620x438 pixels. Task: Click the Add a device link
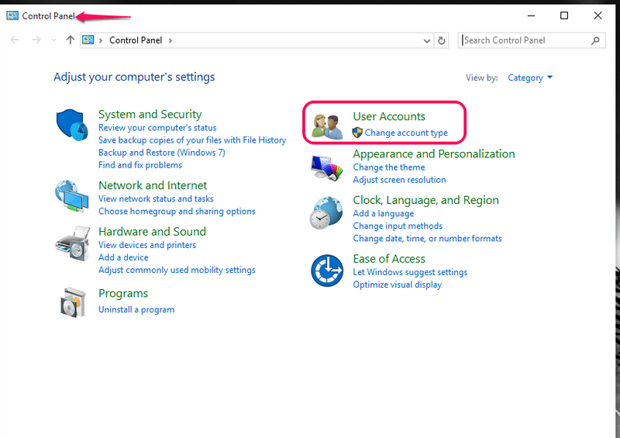pyautogui.click(x=123, y=257)
